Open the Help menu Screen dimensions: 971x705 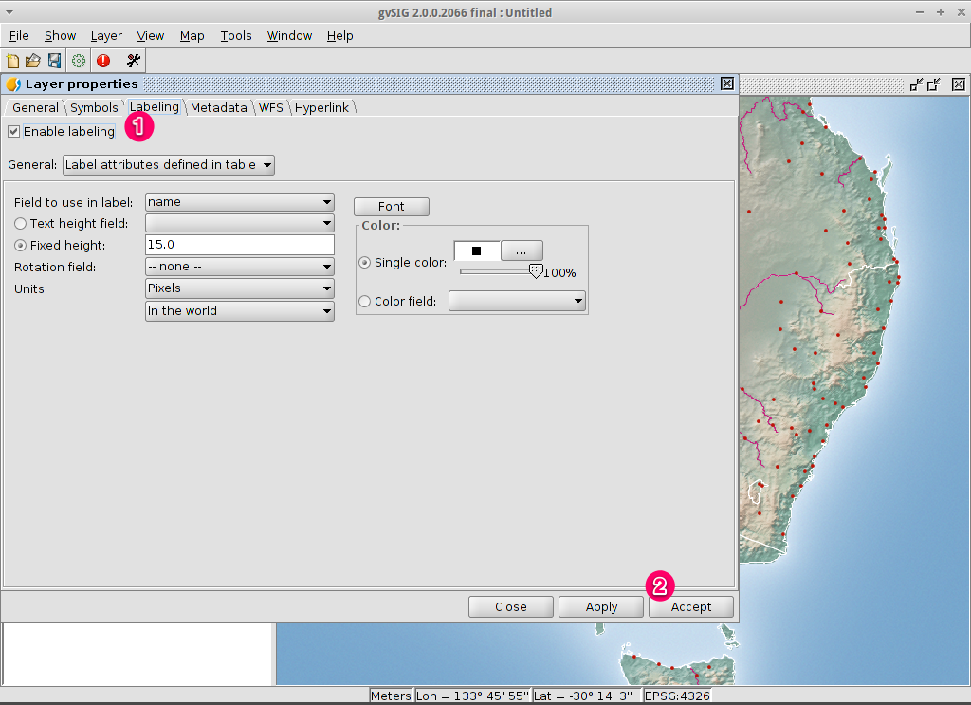pos(340,36)
